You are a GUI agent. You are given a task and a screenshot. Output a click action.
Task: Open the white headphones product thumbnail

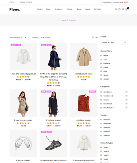click(23, 143)
